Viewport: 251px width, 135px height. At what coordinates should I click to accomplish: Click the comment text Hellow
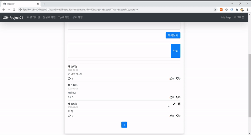click(x=72, y=93)
